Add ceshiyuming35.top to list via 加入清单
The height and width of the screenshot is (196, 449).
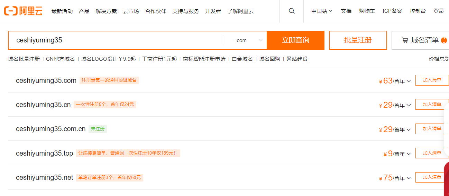click(x=432, y=153)
